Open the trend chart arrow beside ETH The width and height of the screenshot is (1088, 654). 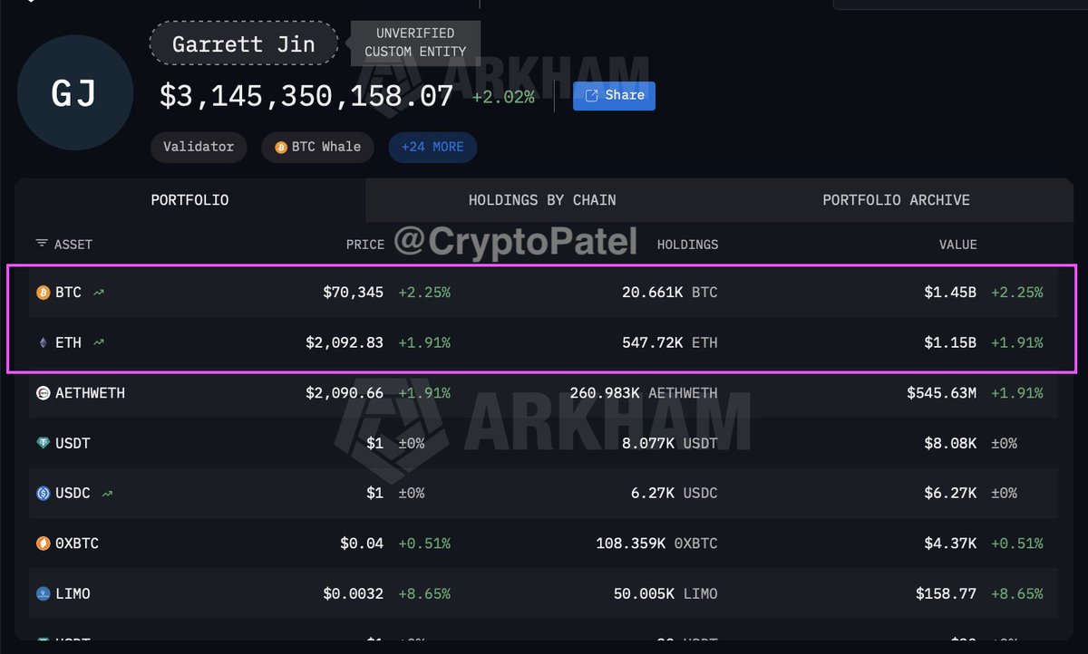coord(98,343)
